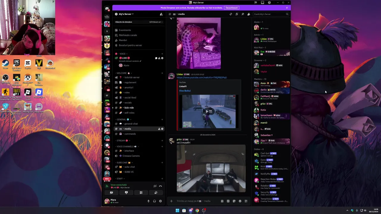Open Epic Games Launcher desktop shortcut
381x214 pixels.
17,65
